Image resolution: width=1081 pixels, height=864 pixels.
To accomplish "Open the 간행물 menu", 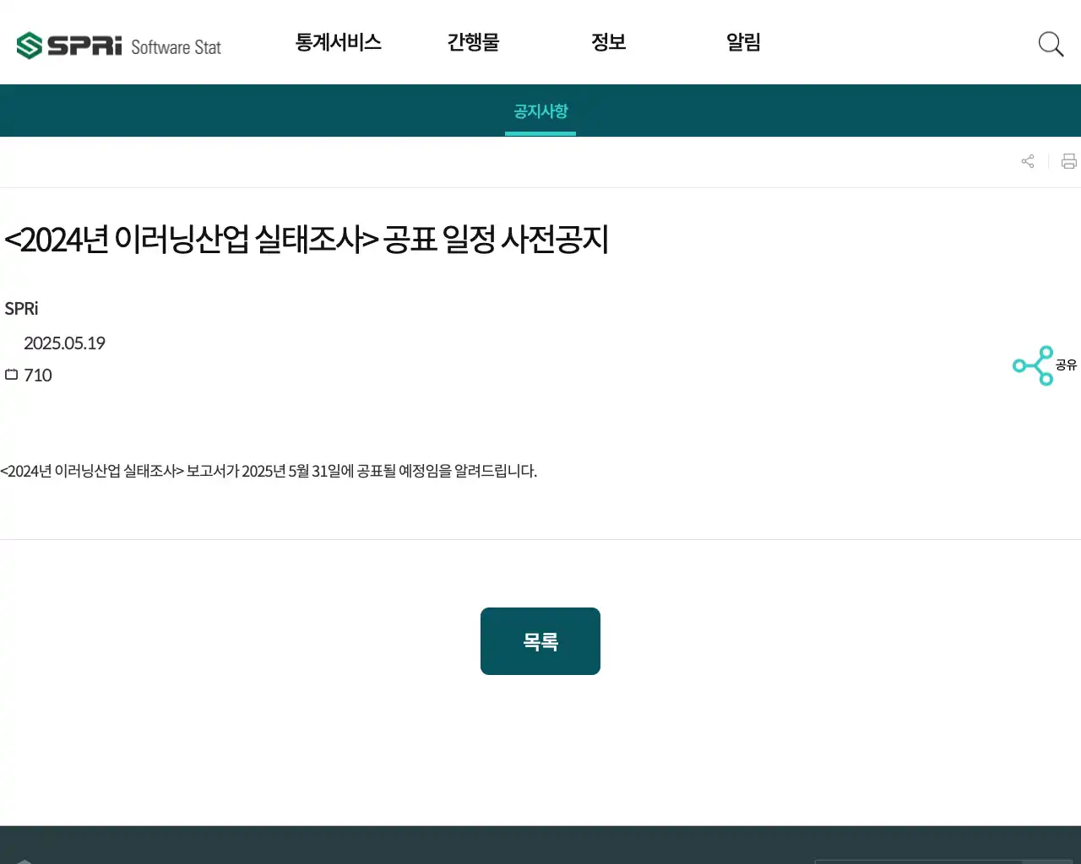I will click(x=473, y=42).
